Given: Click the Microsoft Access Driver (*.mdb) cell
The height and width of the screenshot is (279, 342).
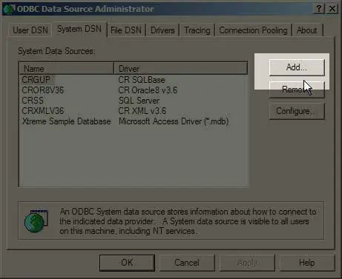Looking at the screenshot, I should [x=174, y=121].
